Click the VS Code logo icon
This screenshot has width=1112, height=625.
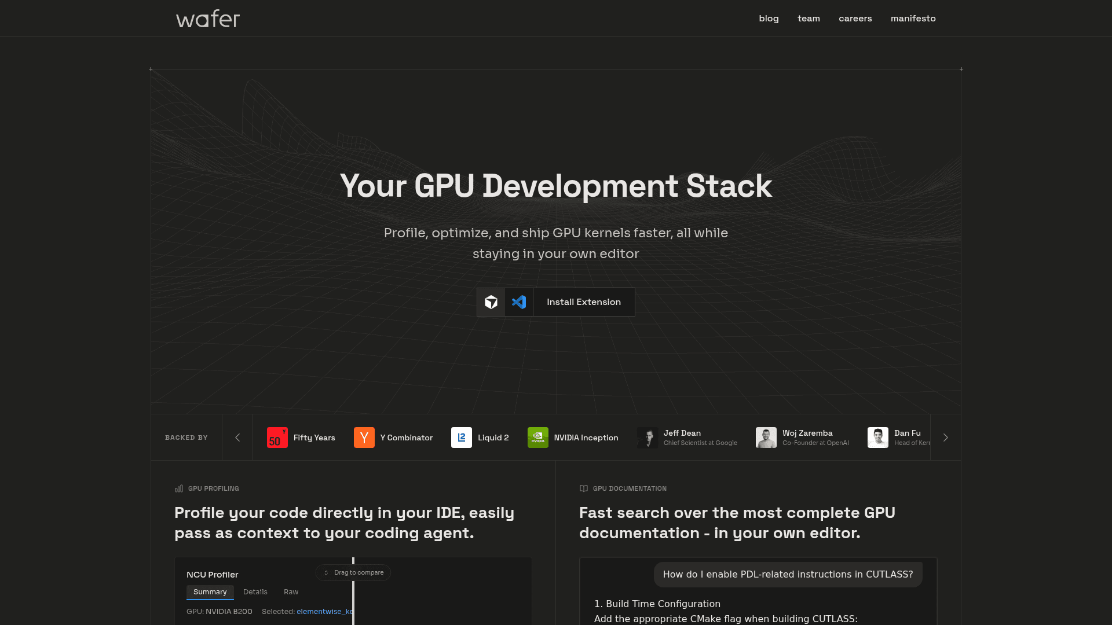pos(519,302)
